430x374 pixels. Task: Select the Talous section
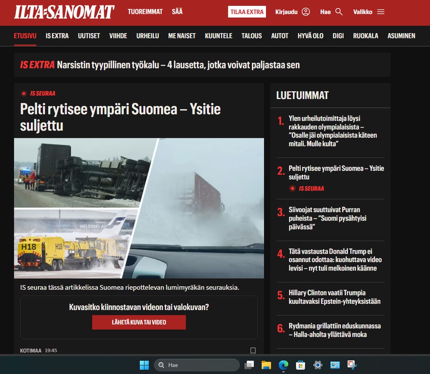(x=251, y=36)
